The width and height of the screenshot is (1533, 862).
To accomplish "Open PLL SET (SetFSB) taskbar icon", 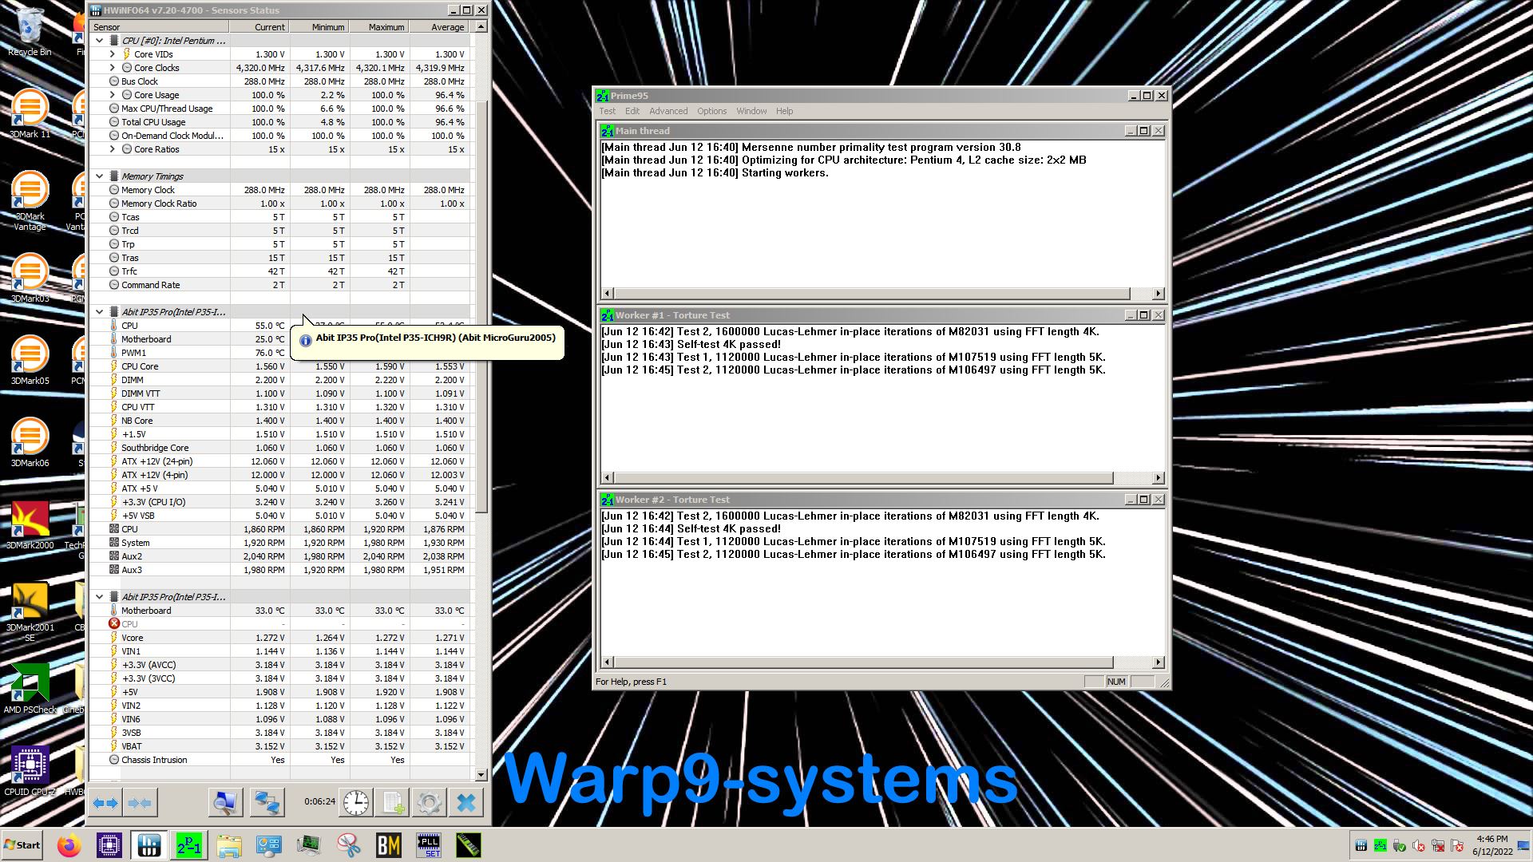I will 429,845.
